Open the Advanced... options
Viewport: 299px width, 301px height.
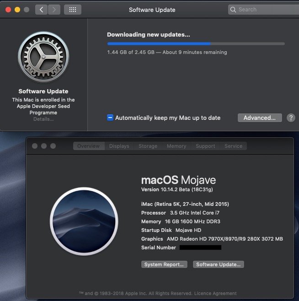pyautogui.click(x=260, y=118)
